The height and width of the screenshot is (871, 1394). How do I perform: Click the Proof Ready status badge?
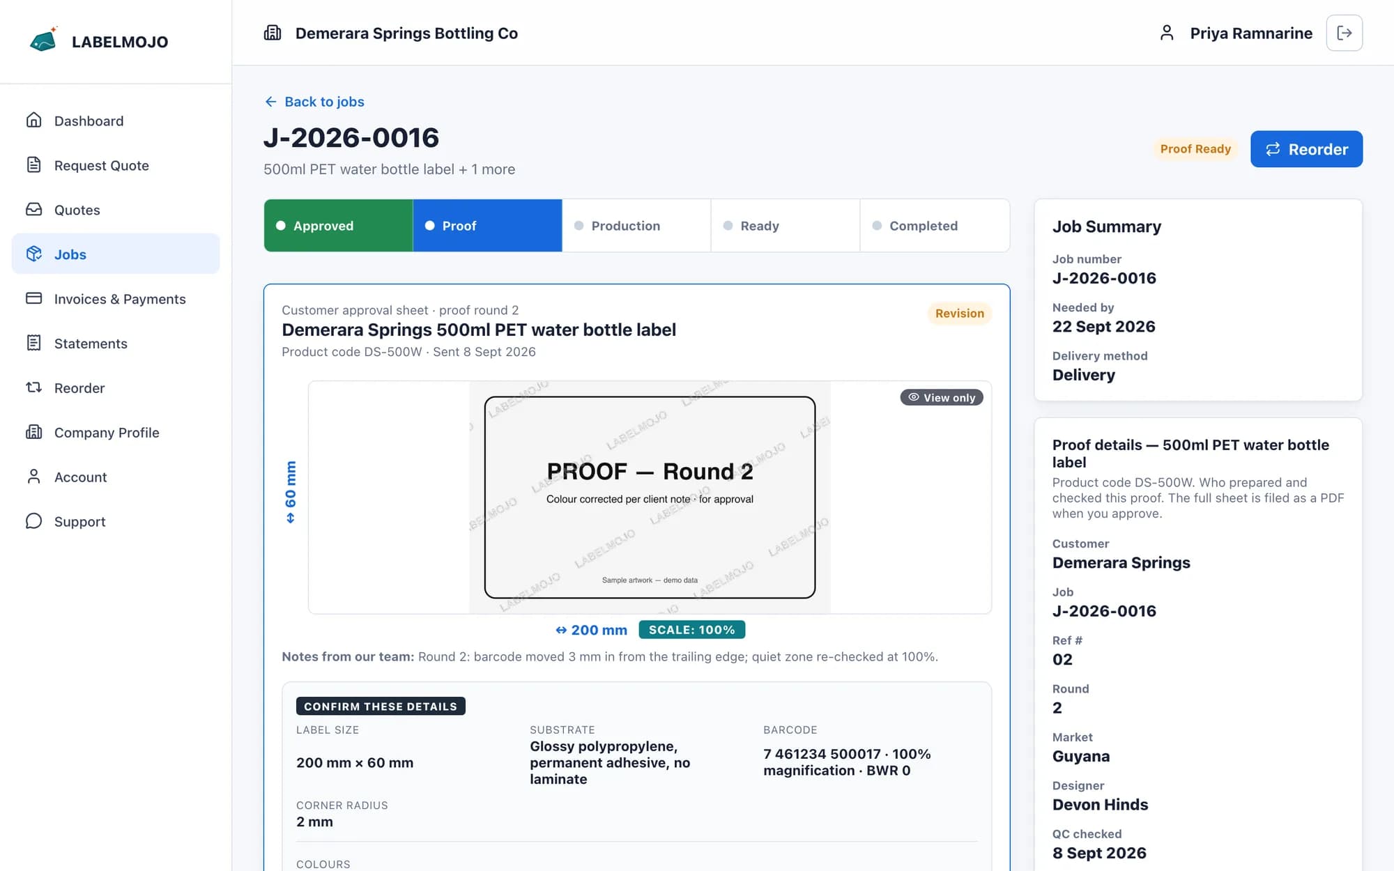[x=1195, y=149]
